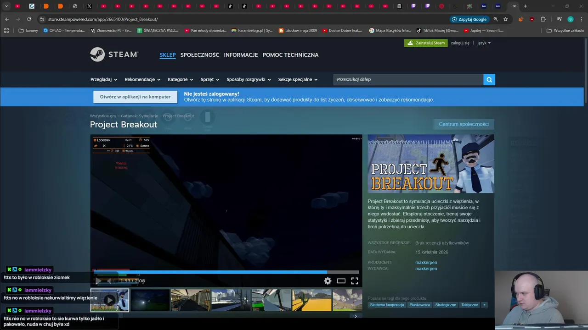Viewport: 588px width, 330px height.
Task: Open Wszystkie zakładki folder
Action: pyautogui.click(x=565, y=31)
